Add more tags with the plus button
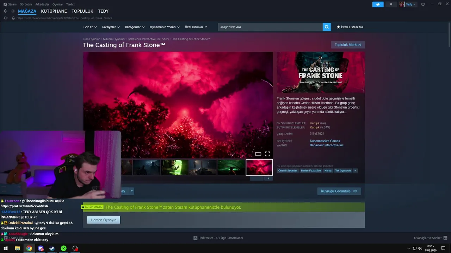The image size is (451, 253). pyautogui.click(x=355, y=170)
